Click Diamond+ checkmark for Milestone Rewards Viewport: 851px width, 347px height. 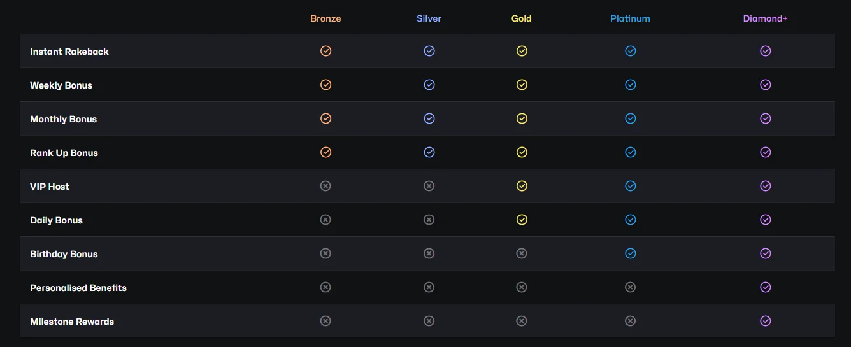(x=766, y=321)
